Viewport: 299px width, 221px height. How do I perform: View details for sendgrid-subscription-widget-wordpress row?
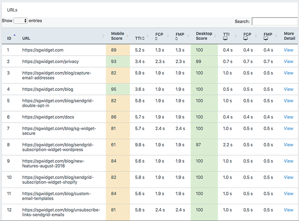(288, 144)
